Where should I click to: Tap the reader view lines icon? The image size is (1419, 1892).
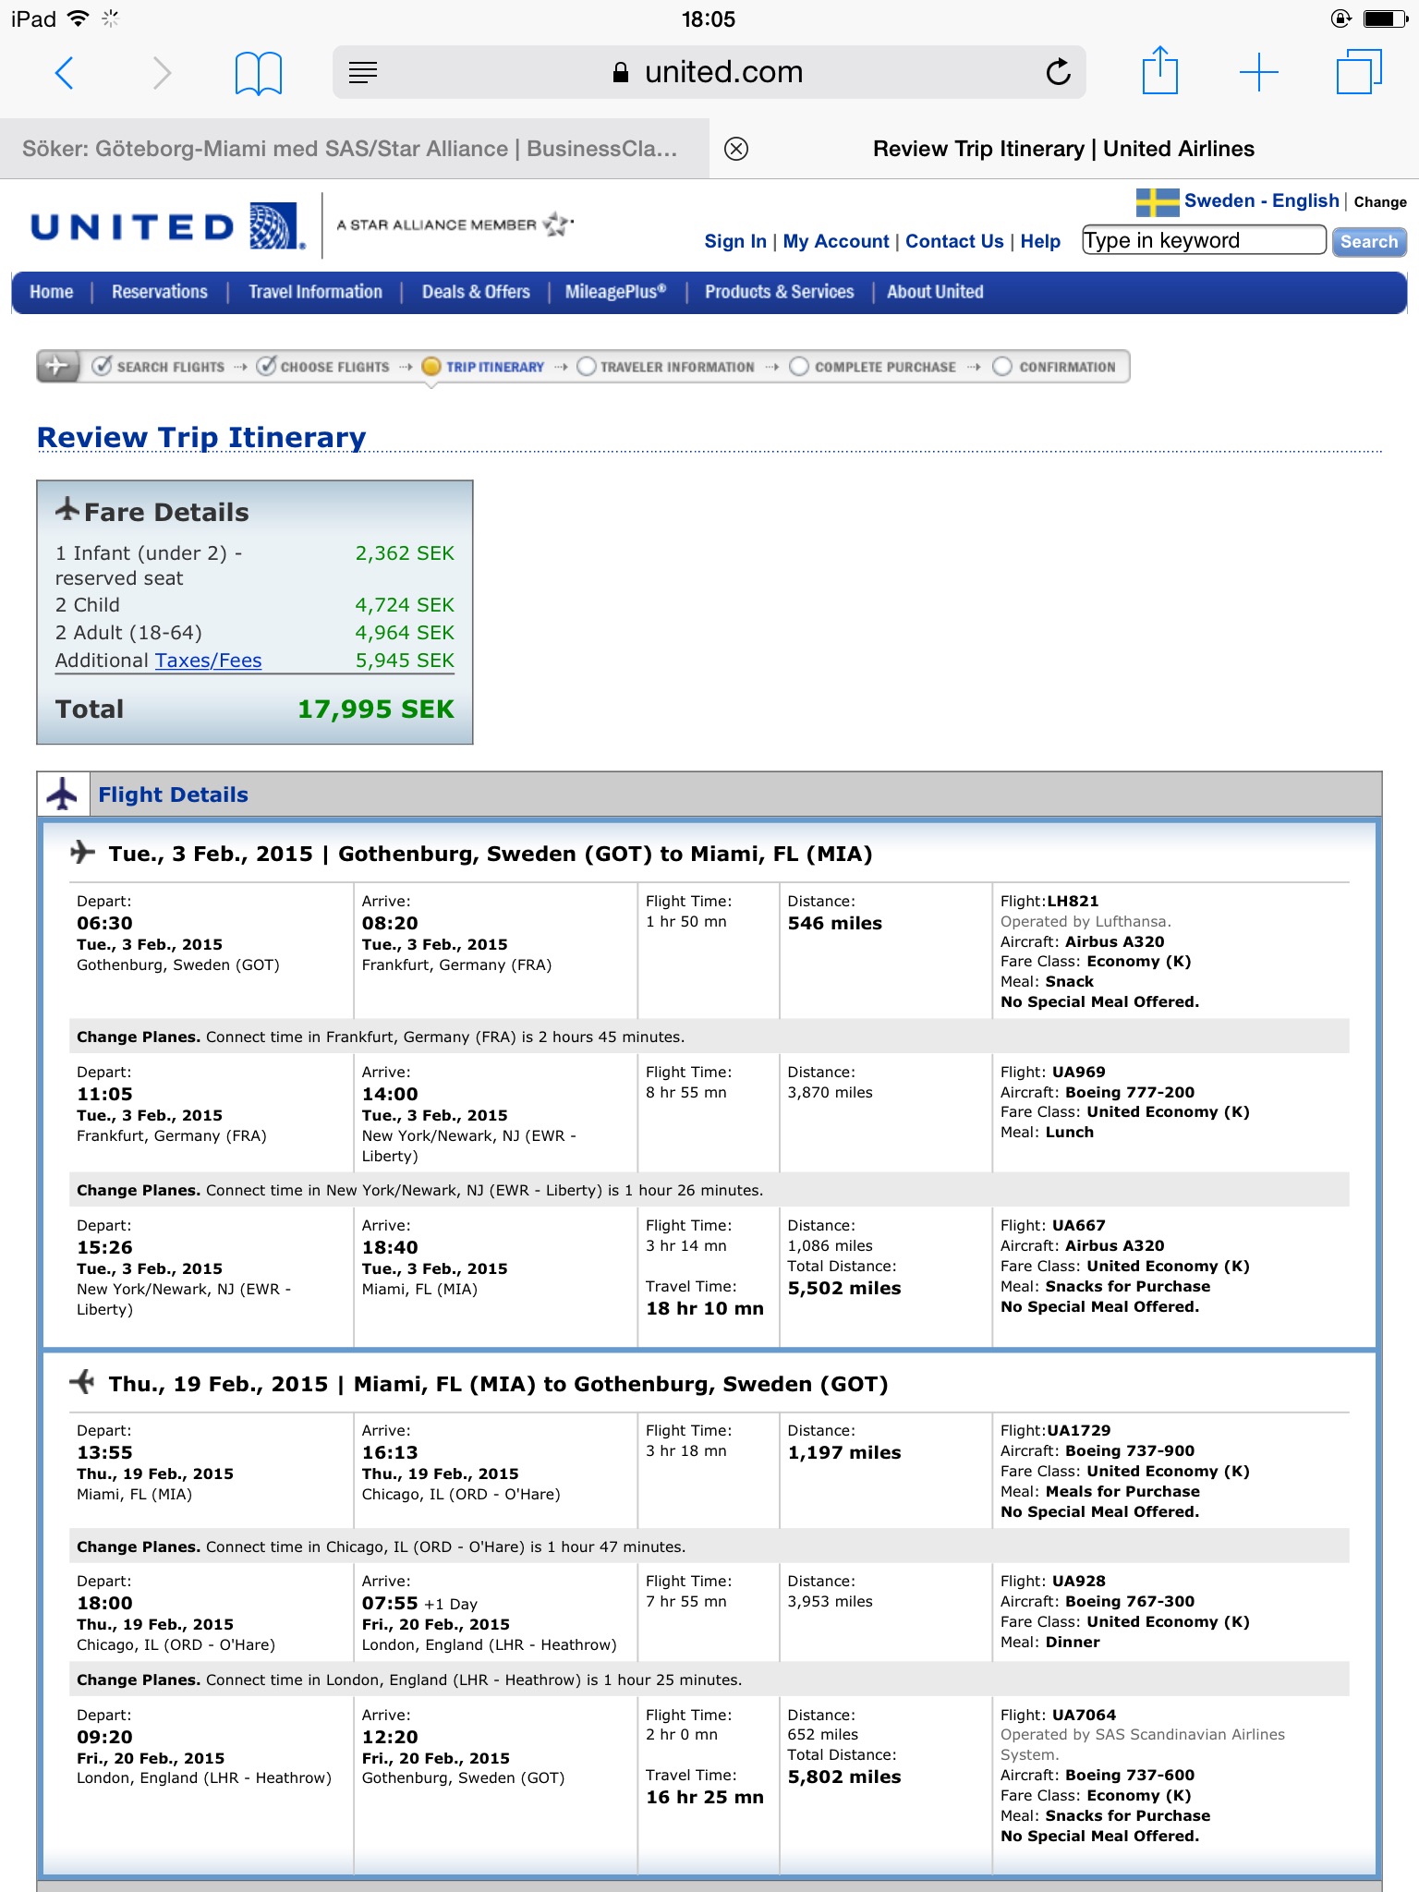(363, 72)
